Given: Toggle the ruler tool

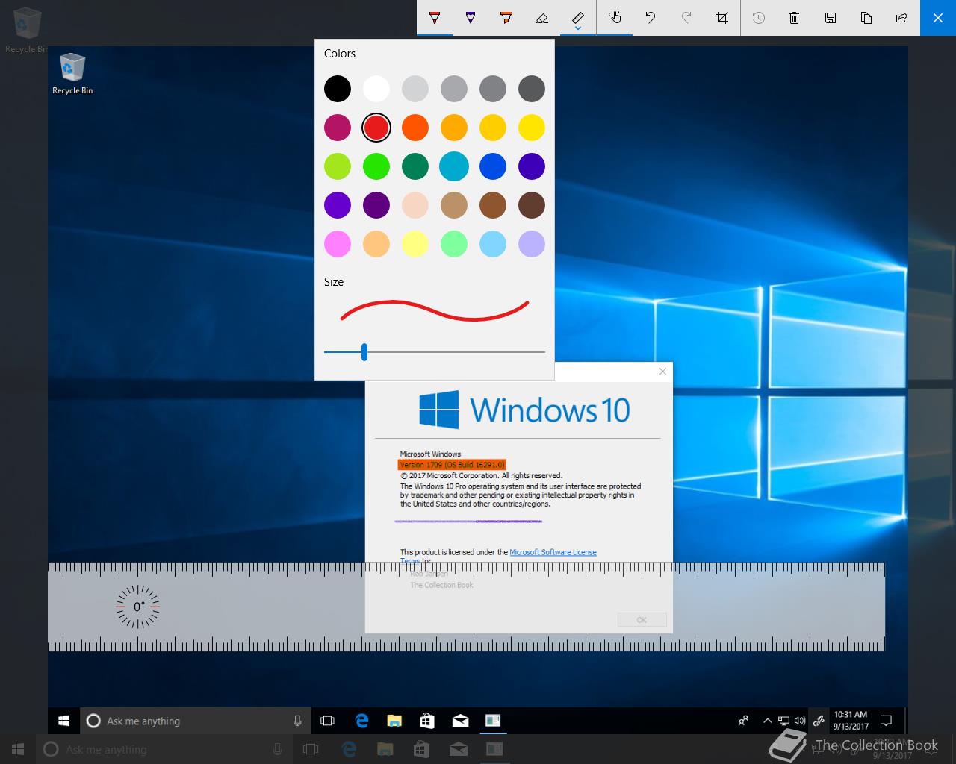Looking at the screenshot, I should coord(578,17).
